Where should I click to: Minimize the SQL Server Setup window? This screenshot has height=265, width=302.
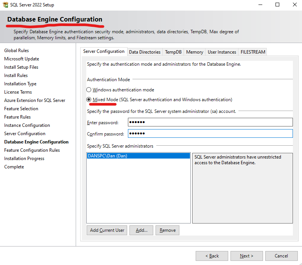point(260,5)
